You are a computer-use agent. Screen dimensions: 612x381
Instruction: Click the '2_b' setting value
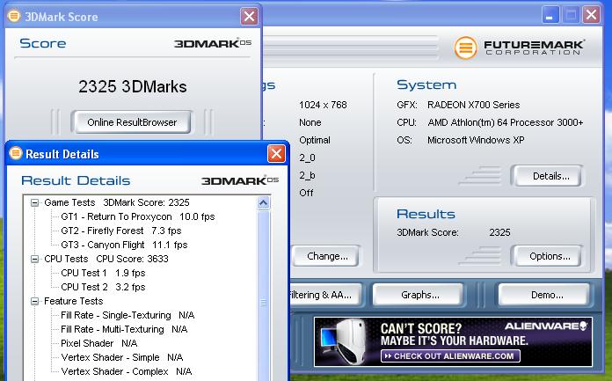coord(307,175)
